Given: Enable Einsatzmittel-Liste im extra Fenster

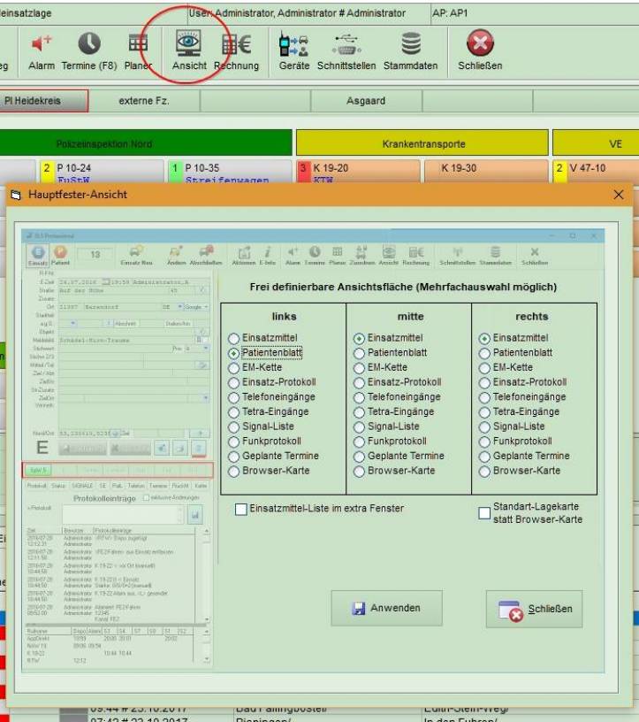Looking at the screenshot, I should (241, 509).
